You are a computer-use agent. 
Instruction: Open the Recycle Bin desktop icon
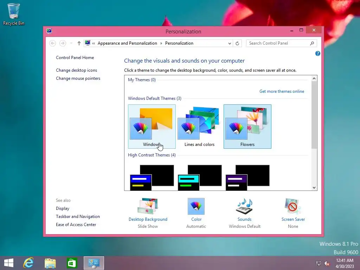14,14
